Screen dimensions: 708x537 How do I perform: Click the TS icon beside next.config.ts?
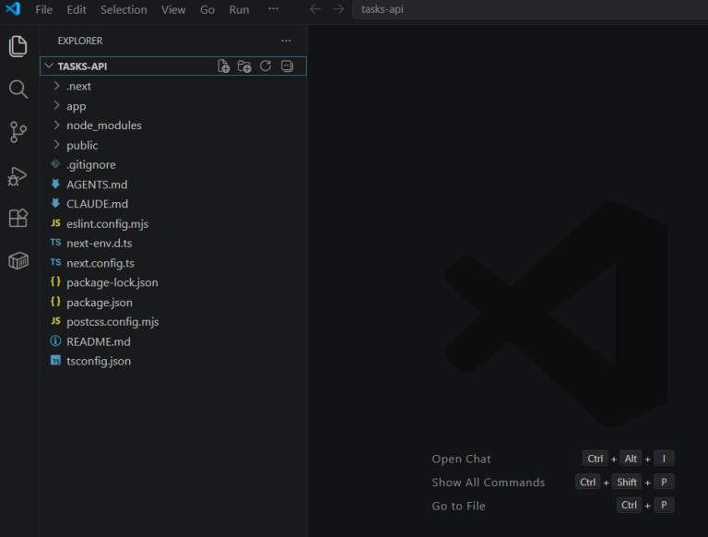[x=55, y=262]
